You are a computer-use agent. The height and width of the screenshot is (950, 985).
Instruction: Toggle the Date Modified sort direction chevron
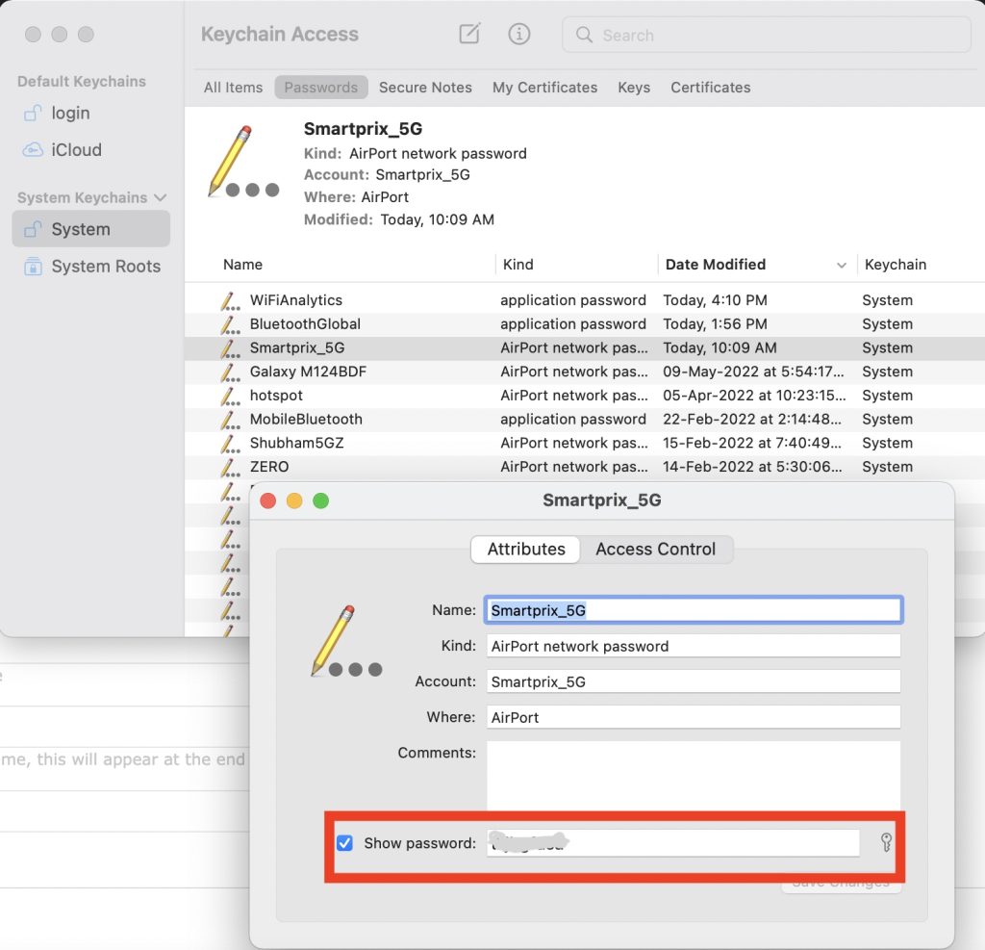[841, 266]
